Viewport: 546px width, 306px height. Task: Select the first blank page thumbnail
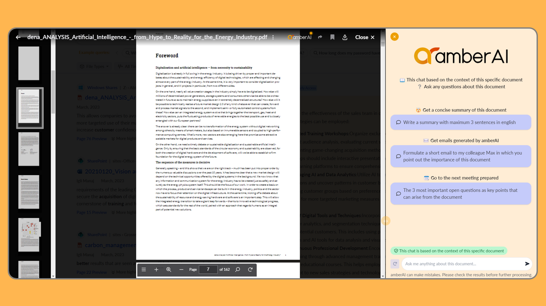pos(29,63)
